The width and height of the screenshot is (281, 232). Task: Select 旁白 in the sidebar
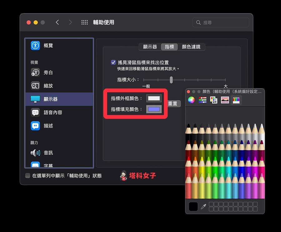59,73
